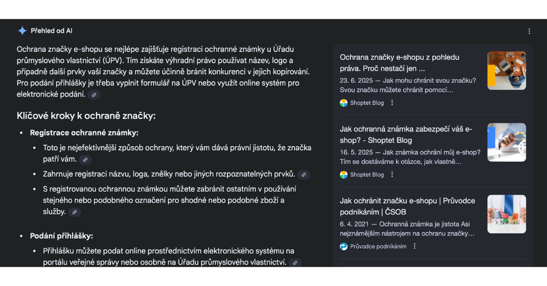
Task: Click the second source article thumbnail image
Action: tap(506, 142)
